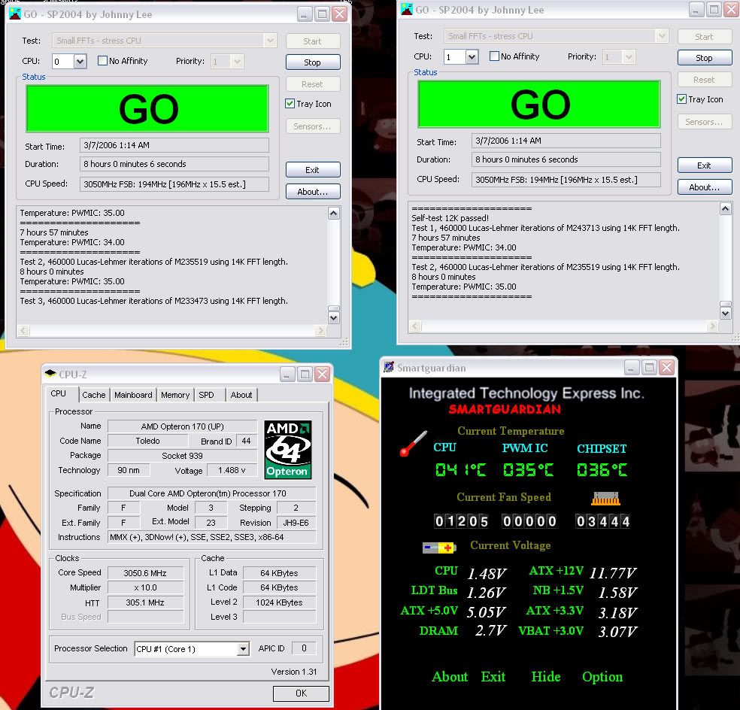Stop the stress test in left SP2004 window
This screenshot has width=740, height=710.
(x=312, y=62)
